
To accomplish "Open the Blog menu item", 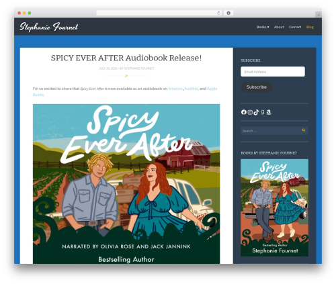I will coord(310,27).
